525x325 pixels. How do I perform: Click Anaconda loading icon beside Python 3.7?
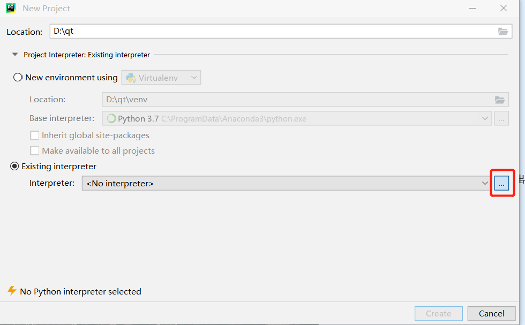(111, 118)
